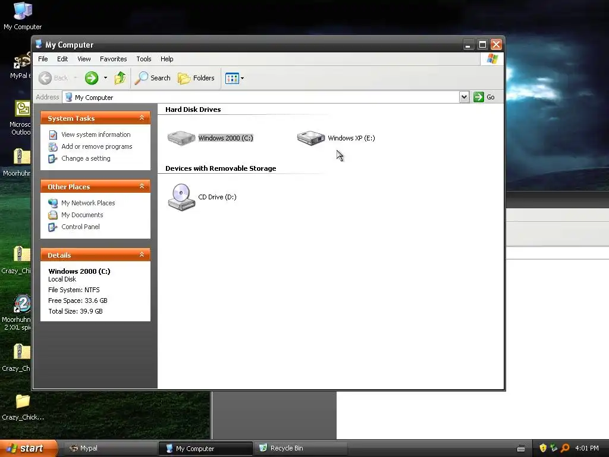Click the Add or remove programs icon
Viewport: 609px width, 457px height.
tap(53, 147)
